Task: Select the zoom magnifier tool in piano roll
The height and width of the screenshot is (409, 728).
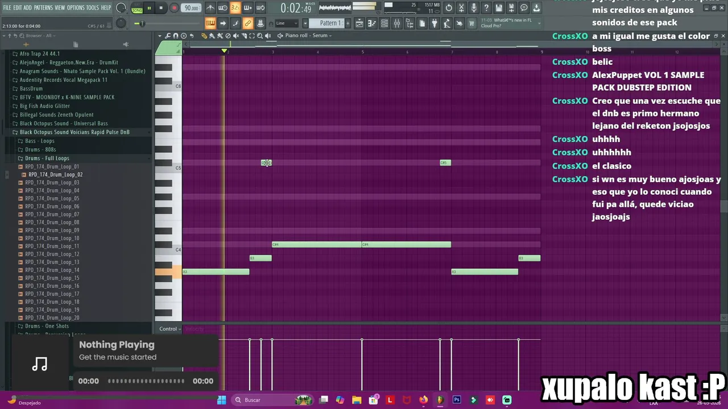Action: pos(260,36)
